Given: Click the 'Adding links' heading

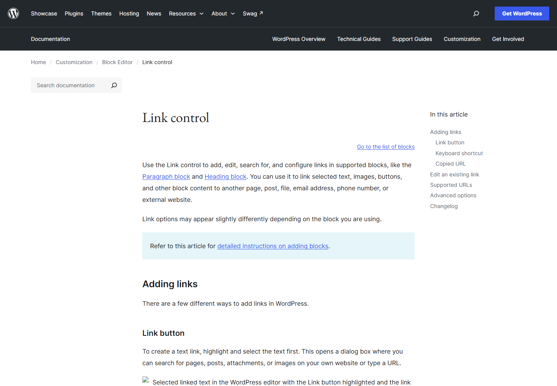Looking at the screenshot, I should [170, 284].
